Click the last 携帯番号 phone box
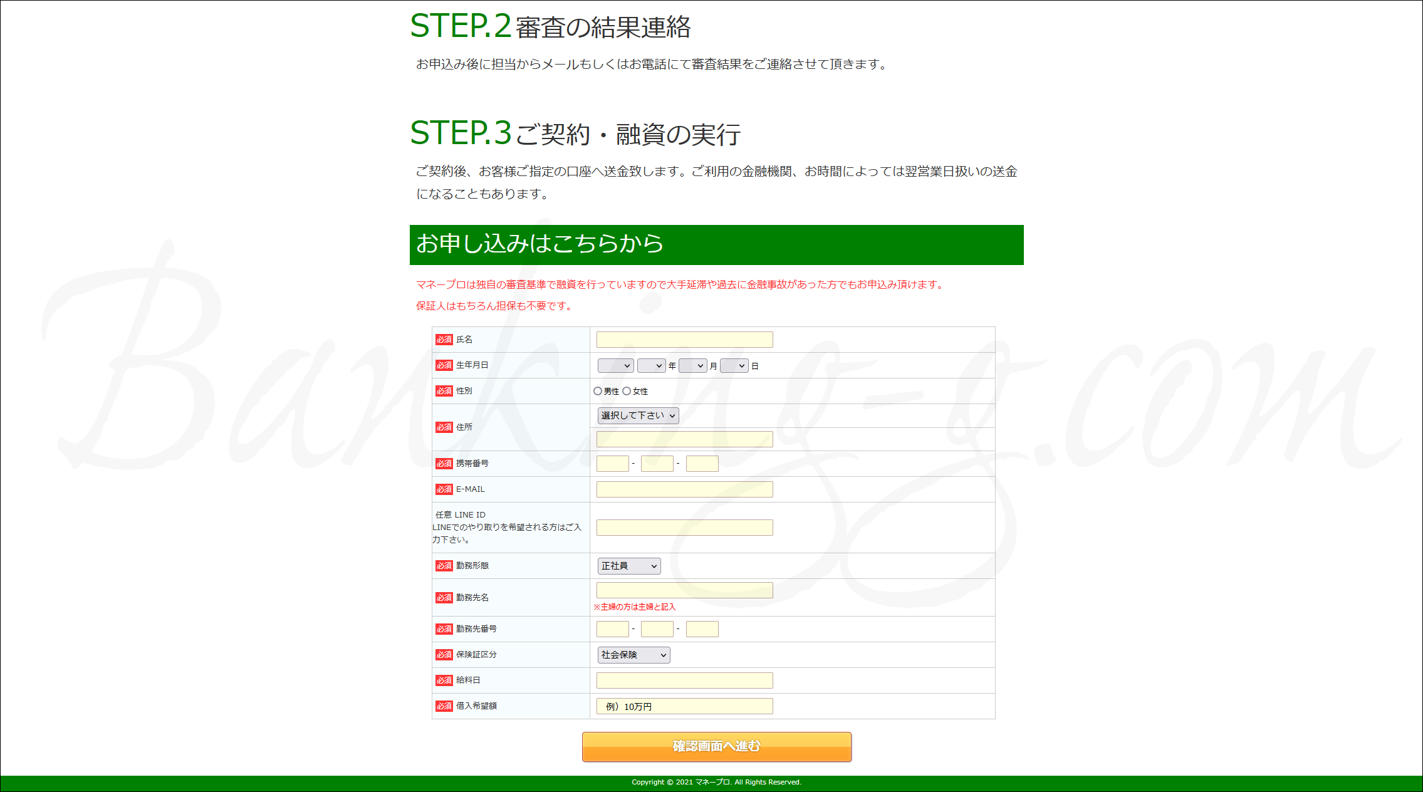This screenshot has width=1423, height=792. (702, 464)
